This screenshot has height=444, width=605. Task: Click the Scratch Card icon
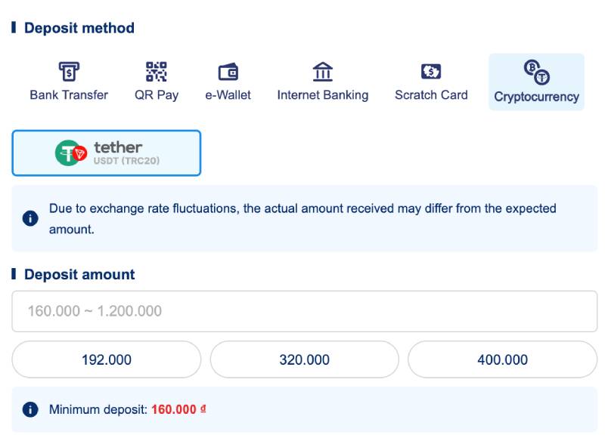pyautogui.click(x=431, y=72)
